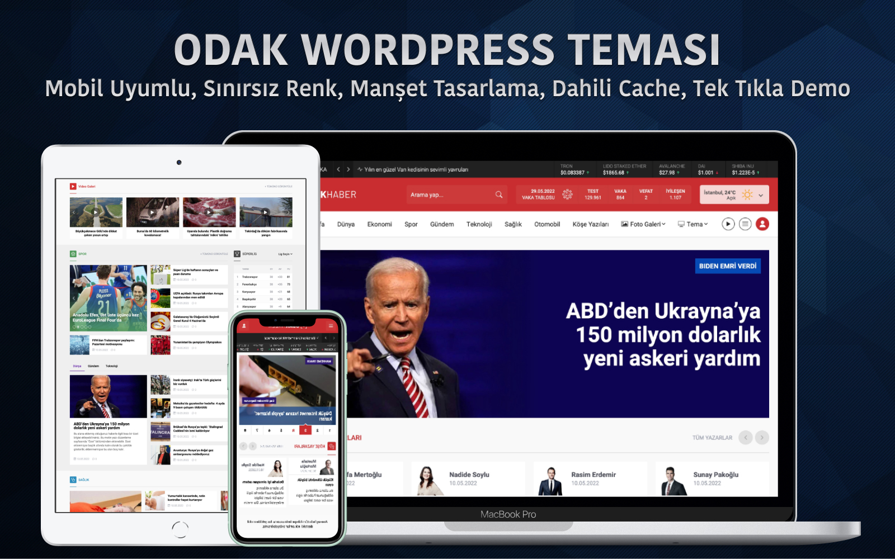Click the KHABER site logo
Screen dimensions: 895x559
click(338, 195)
